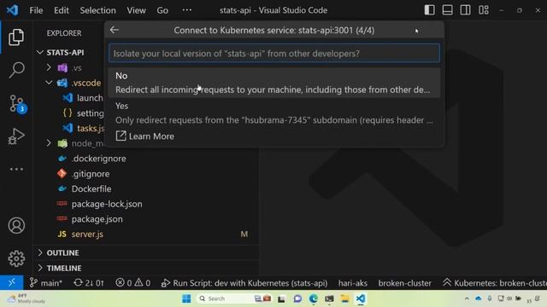Open the Manage gear icon
Viewport: 547px width, 307px height.
16,258
